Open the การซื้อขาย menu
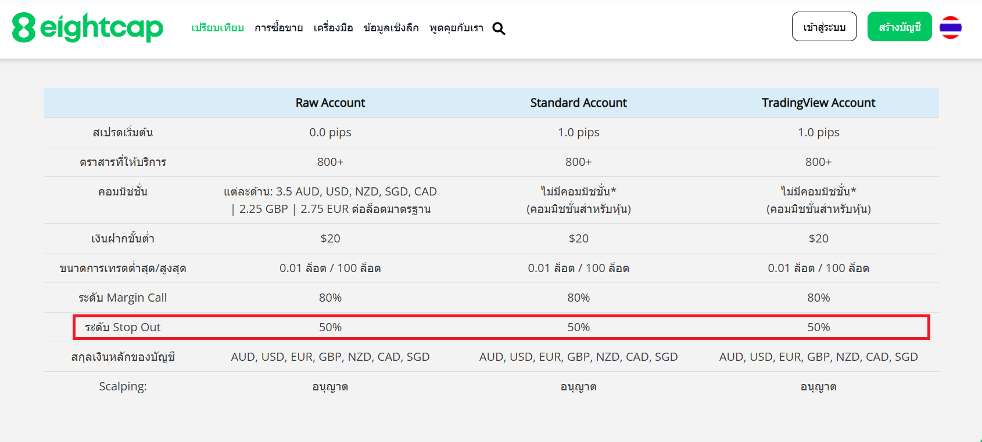The image size is (982, 442). tap(278, 28)
